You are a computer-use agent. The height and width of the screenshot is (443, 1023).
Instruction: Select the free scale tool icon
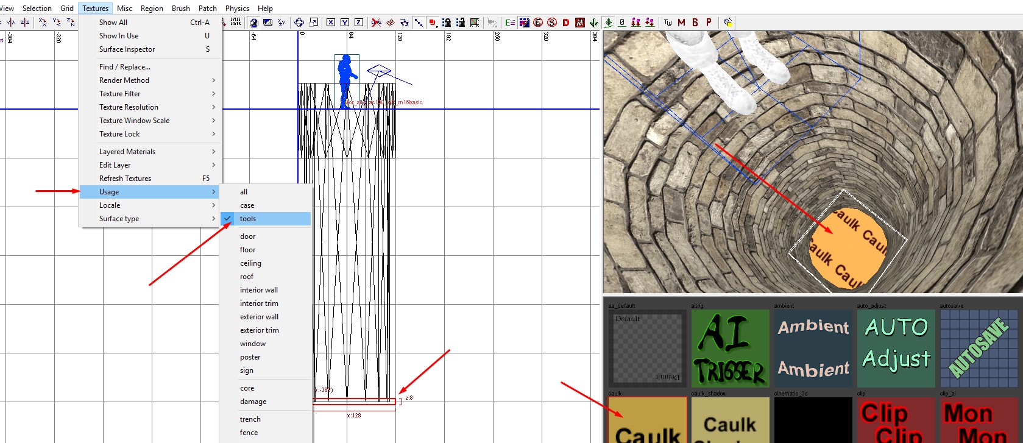[x=314, y=23]
